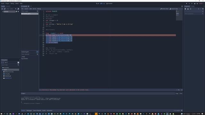Open script editor Search menu
205x115 pixels.
26,9
